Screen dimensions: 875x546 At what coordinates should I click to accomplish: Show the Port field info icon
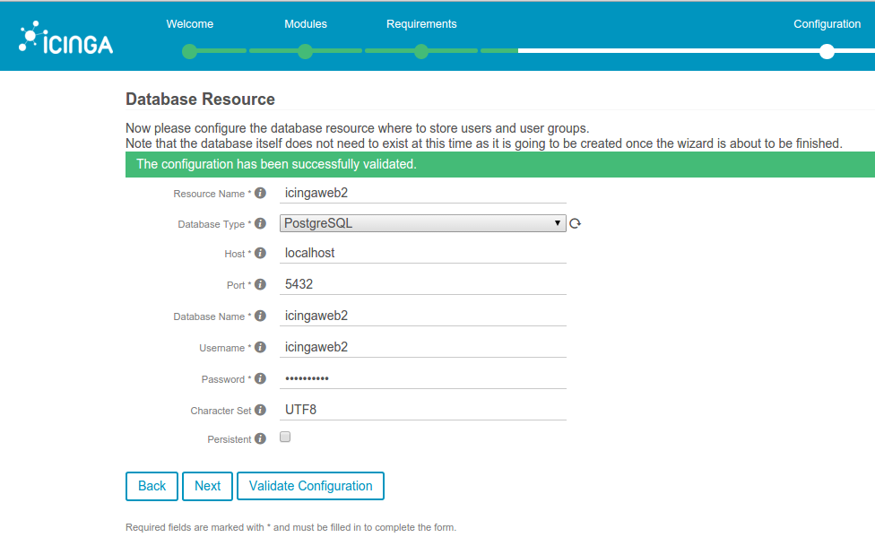pyautogui.click(x=260, y=284)
